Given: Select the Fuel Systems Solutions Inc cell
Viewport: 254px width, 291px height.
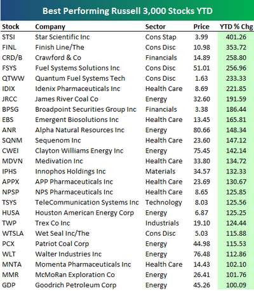Looking at the screenshot, I should pyautogui.click(x=77, y=68).
